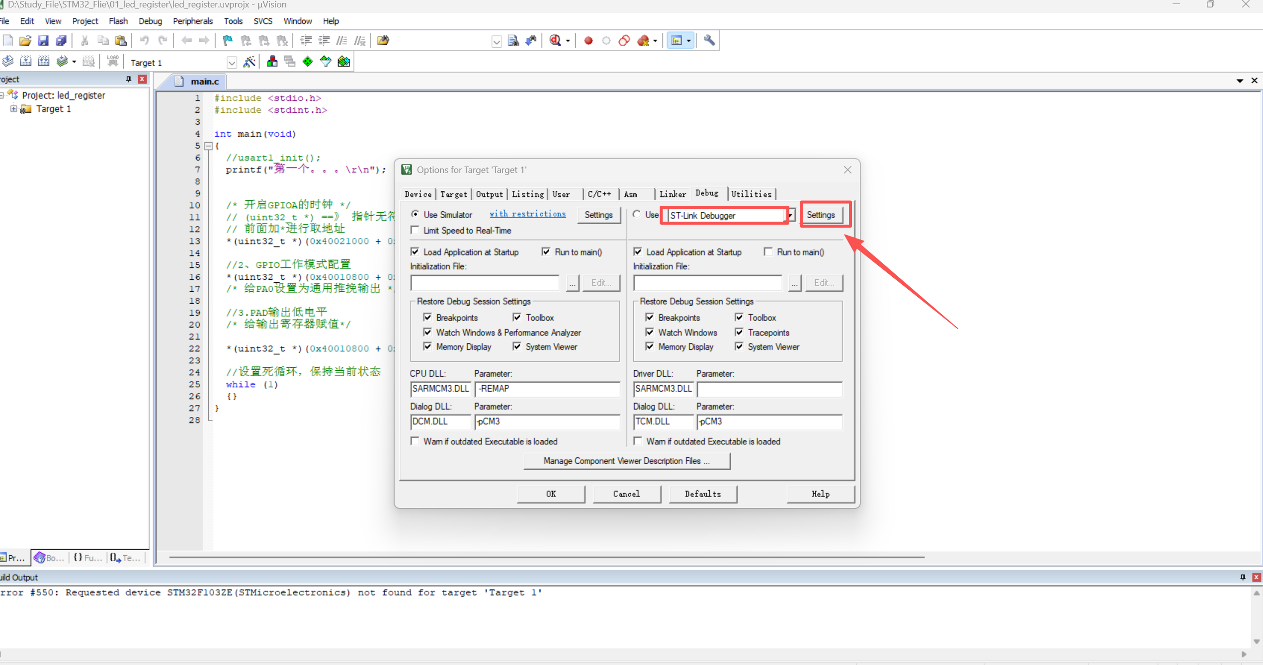The width and height of the screenshot is (1263, 665).
Task: Switch to the Utilities tab
Action: (x=752, y=194)
